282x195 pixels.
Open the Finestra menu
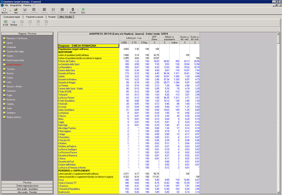27,5
